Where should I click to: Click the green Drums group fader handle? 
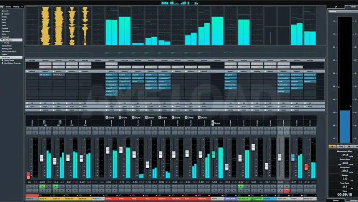pyautogui.click(x=214, y=155)
